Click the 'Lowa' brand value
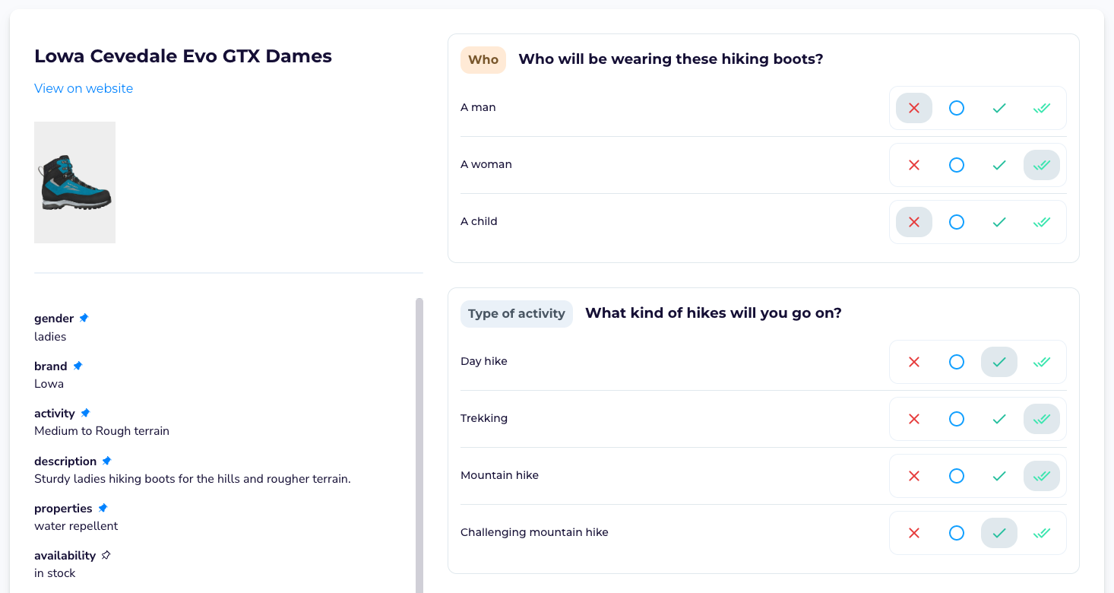The height and width of the screenshot is (593, 1114). coord(49,384)
